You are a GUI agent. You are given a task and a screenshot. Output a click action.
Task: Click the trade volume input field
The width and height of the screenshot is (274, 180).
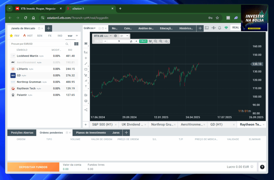coord(119,41)
